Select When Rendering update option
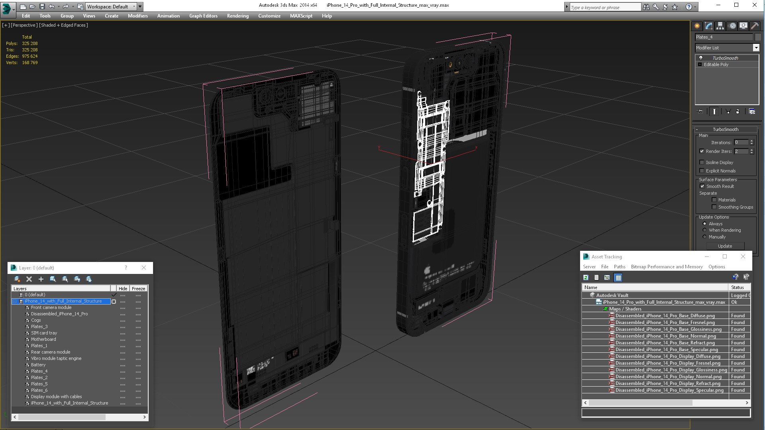 pyautogui.click(x=704, y=230)
